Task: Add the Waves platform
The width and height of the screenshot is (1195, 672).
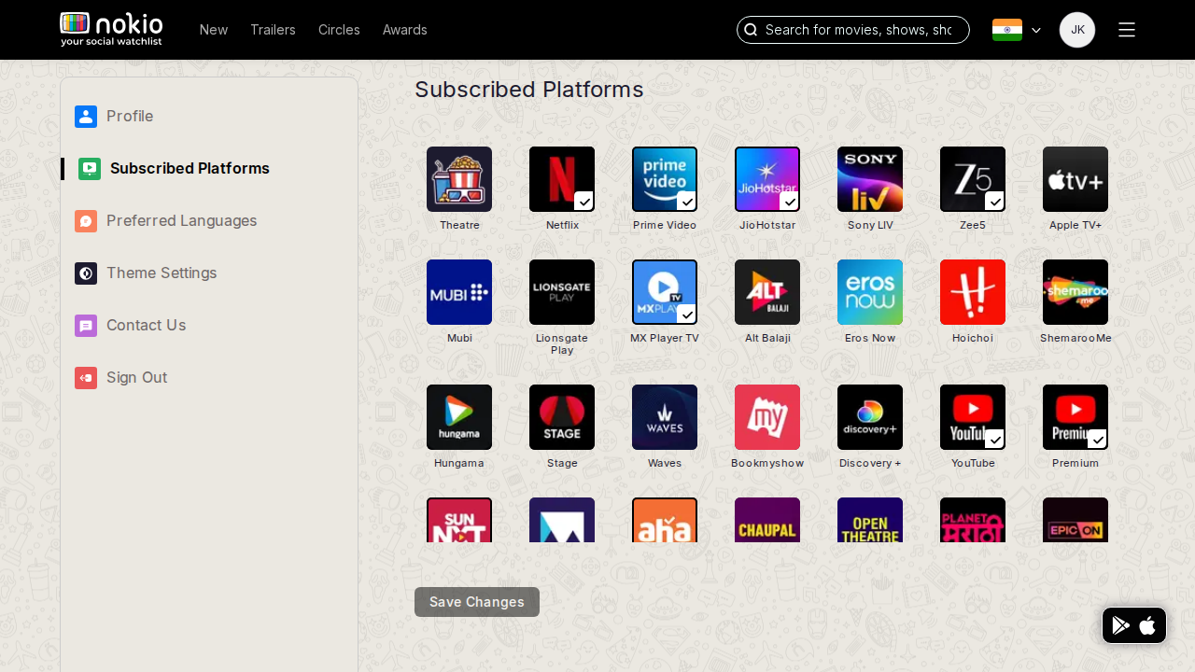Action: [x=665, y=417]
